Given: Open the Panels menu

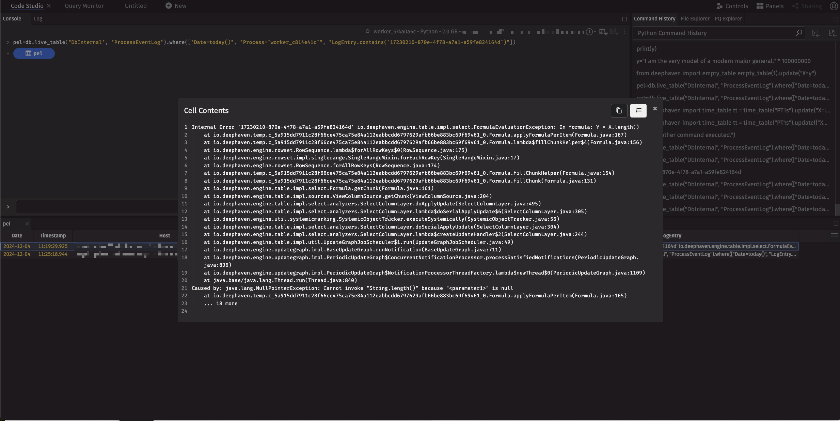Looking at the screenshot, I should pos(770,6).
